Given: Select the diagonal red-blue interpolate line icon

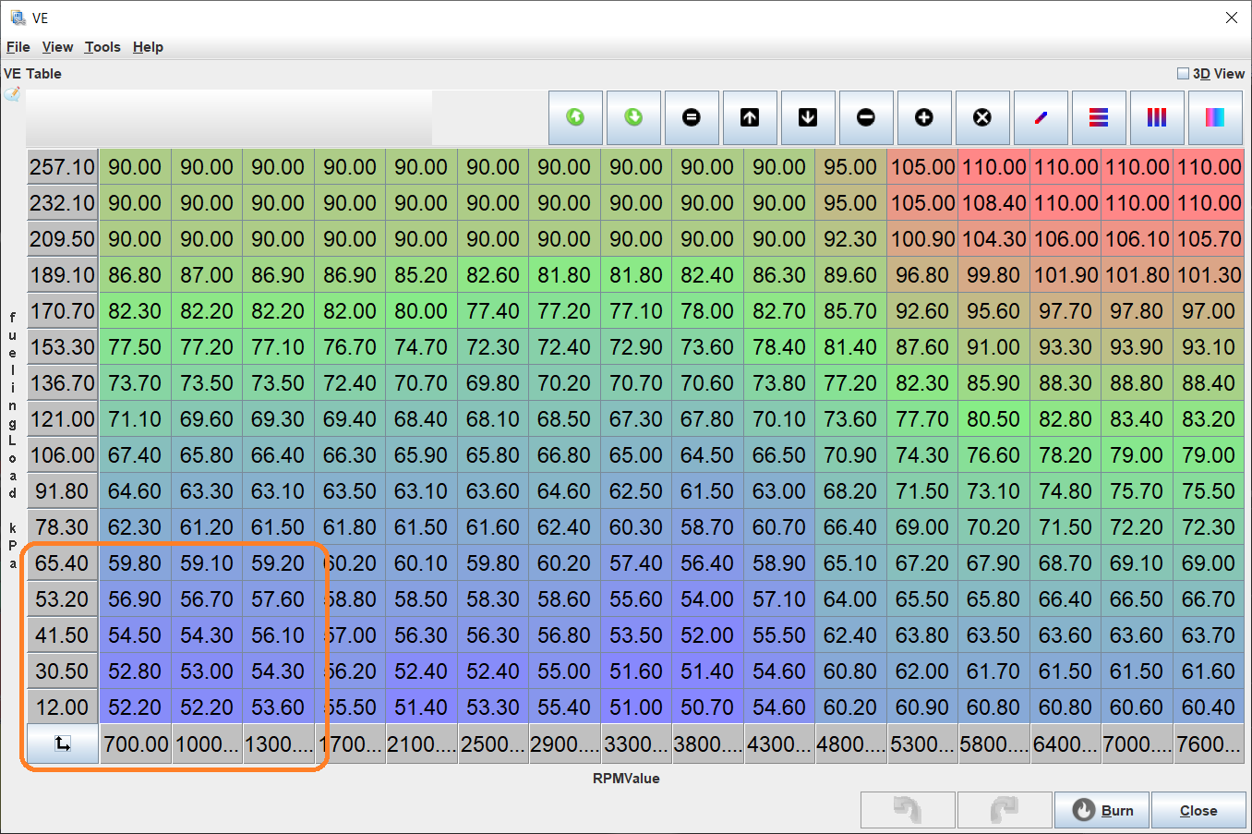Looking at the screenshot, I should point(1041,117).
